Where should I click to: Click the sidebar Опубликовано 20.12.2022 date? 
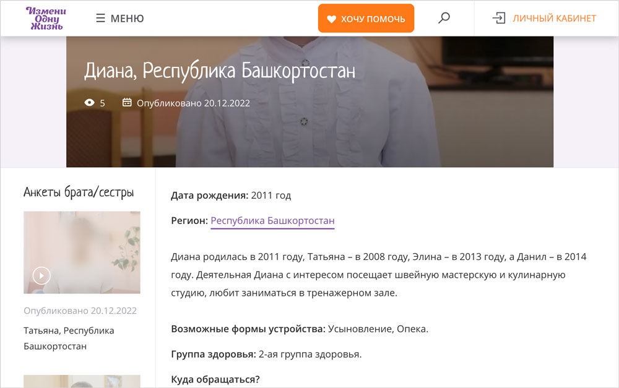point(80,311)
